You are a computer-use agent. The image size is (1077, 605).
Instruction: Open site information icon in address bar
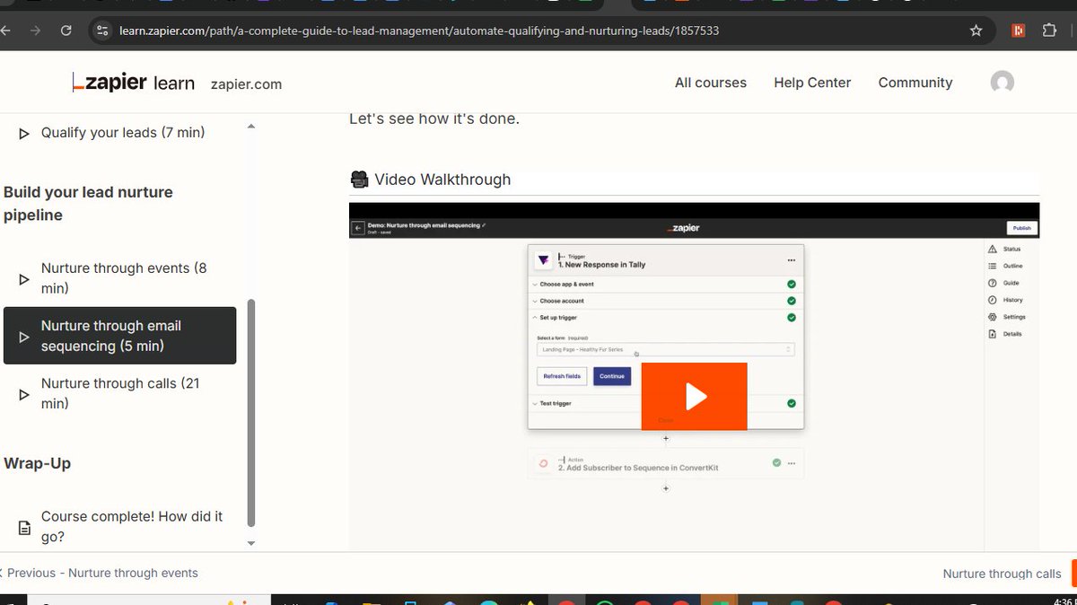click(102, 31)
